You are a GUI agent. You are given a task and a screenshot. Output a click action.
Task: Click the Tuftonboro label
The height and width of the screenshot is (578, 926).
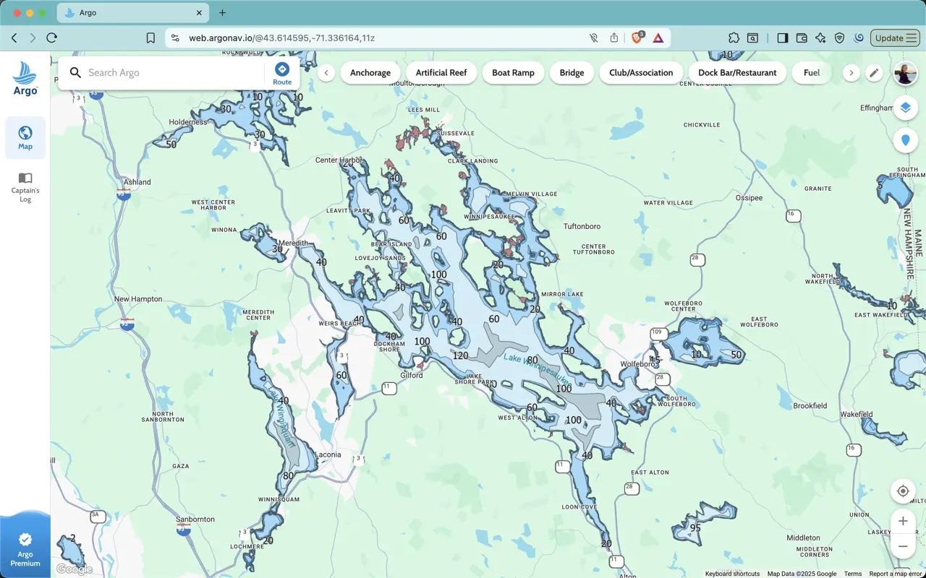(582, 226)
